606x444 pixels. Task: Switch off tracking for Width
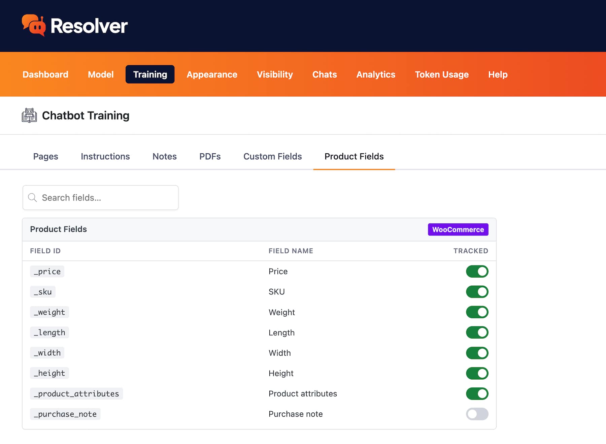coord(477,353)
